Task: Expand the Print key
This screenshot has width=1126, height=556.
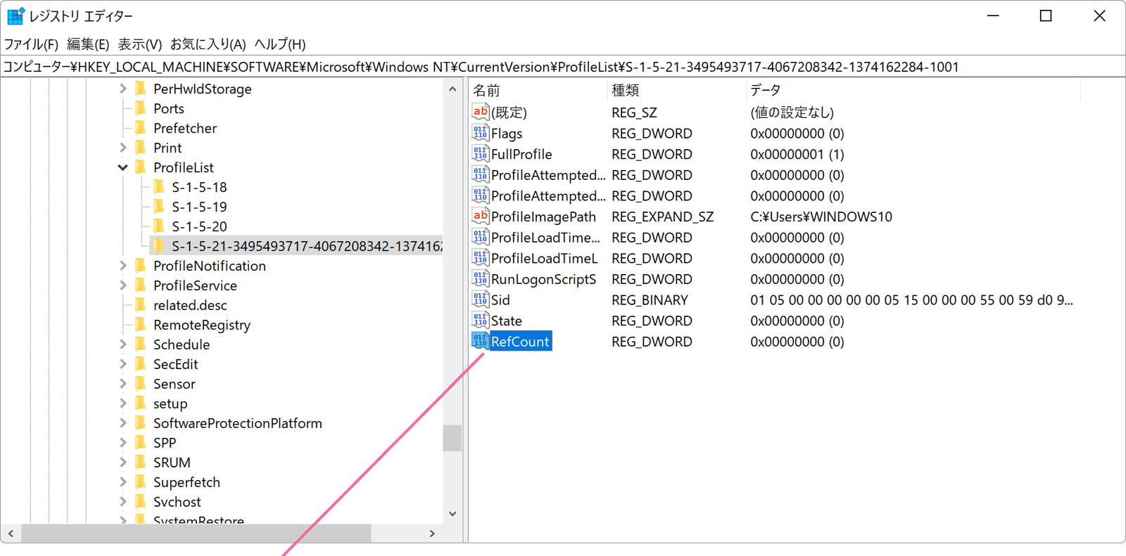Action: (123, 148)
